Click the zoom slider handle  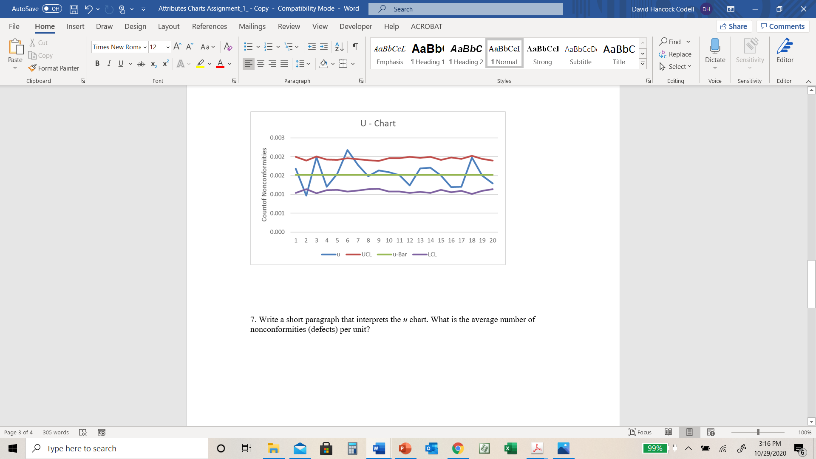[x=758, y=432]
